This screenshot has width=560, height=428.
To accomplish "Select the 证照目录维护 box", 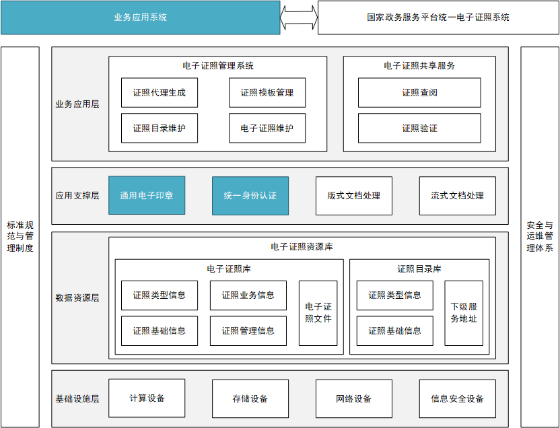I will [x=160, y=128].
